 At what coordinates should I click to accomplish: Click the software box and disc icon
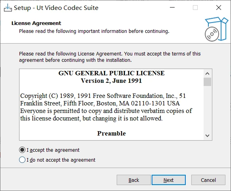[216, 29]
